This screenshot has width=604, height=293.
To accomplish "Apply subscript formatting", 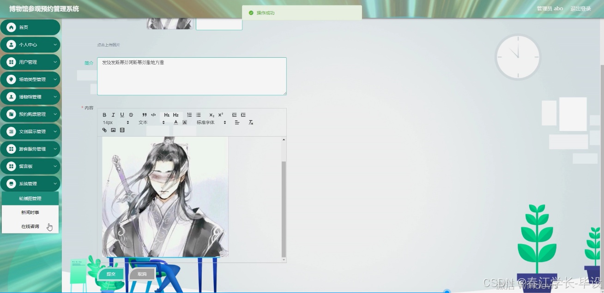I will [x=211, y=115].
